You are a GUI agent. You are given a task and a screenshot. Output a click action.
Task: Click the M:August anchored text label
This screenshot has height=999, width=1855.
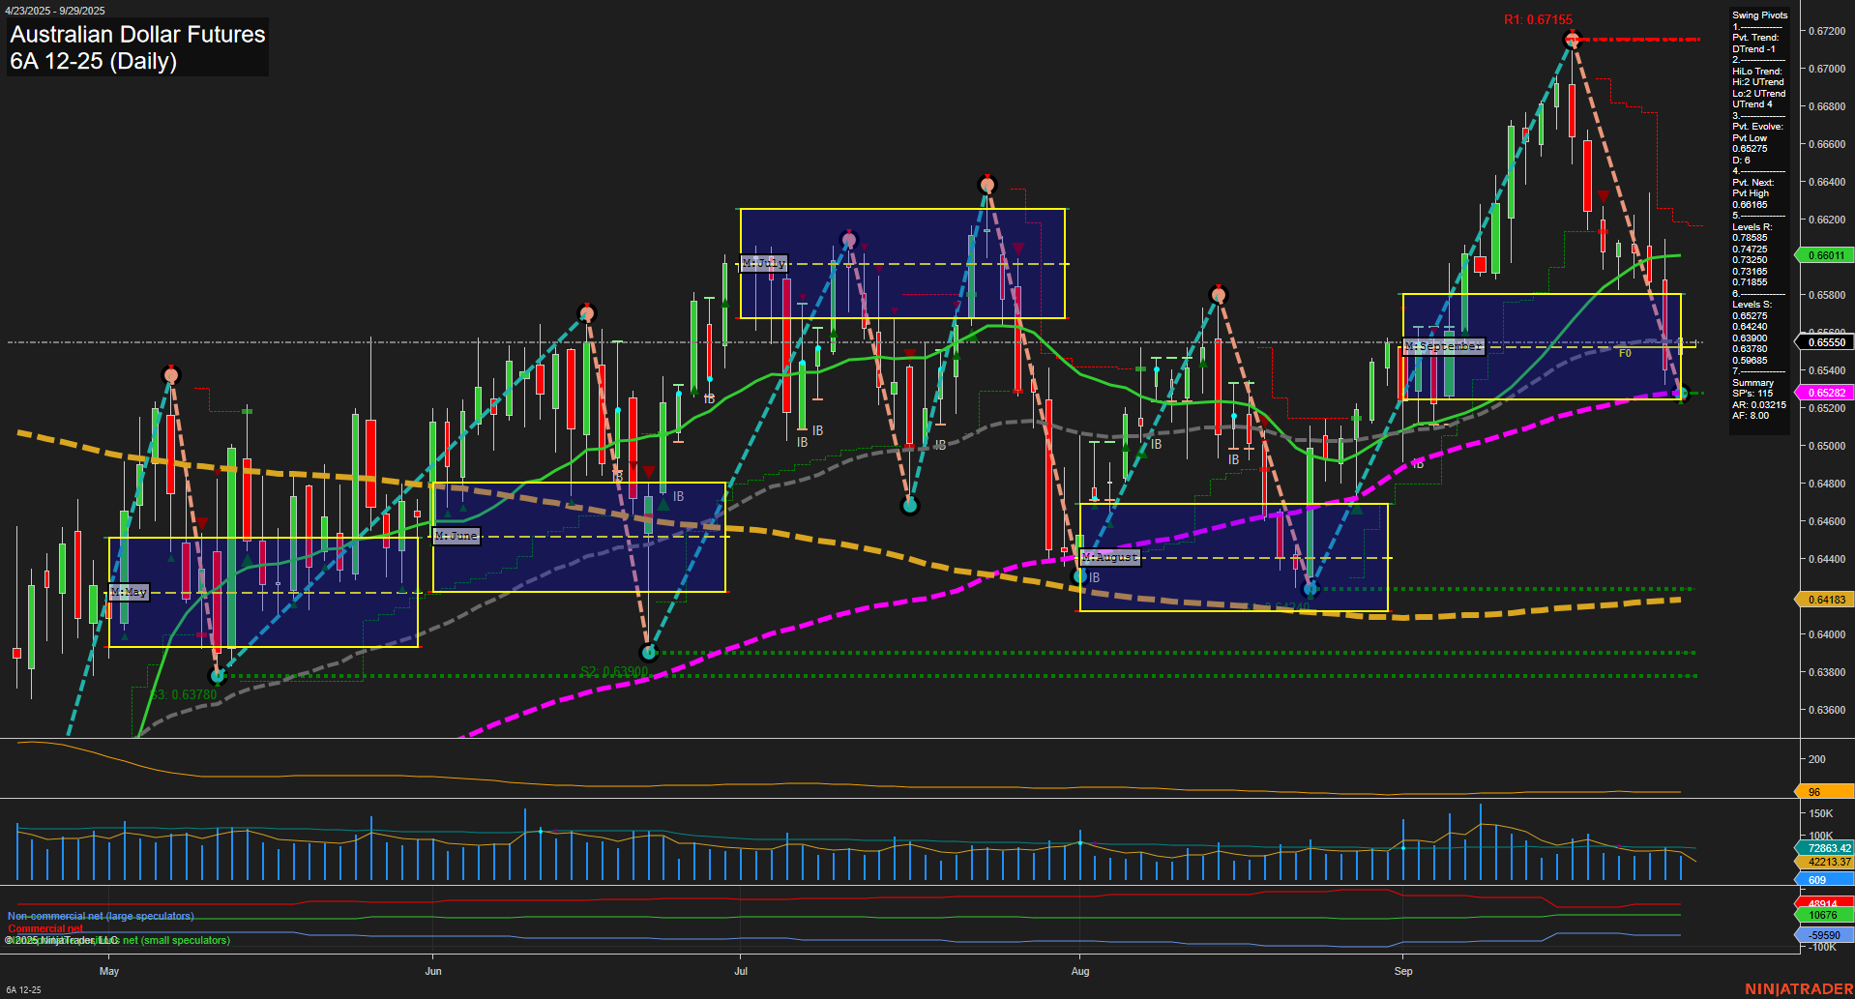coord(1110,557)
